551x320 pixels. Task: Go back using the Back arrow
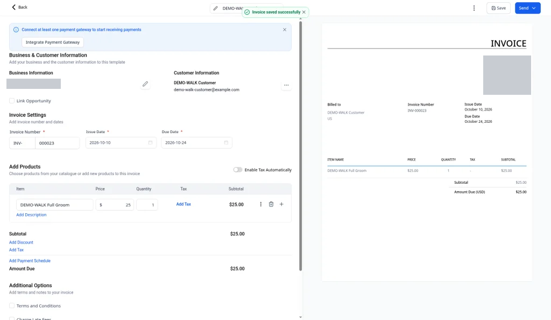pos(19,7)
